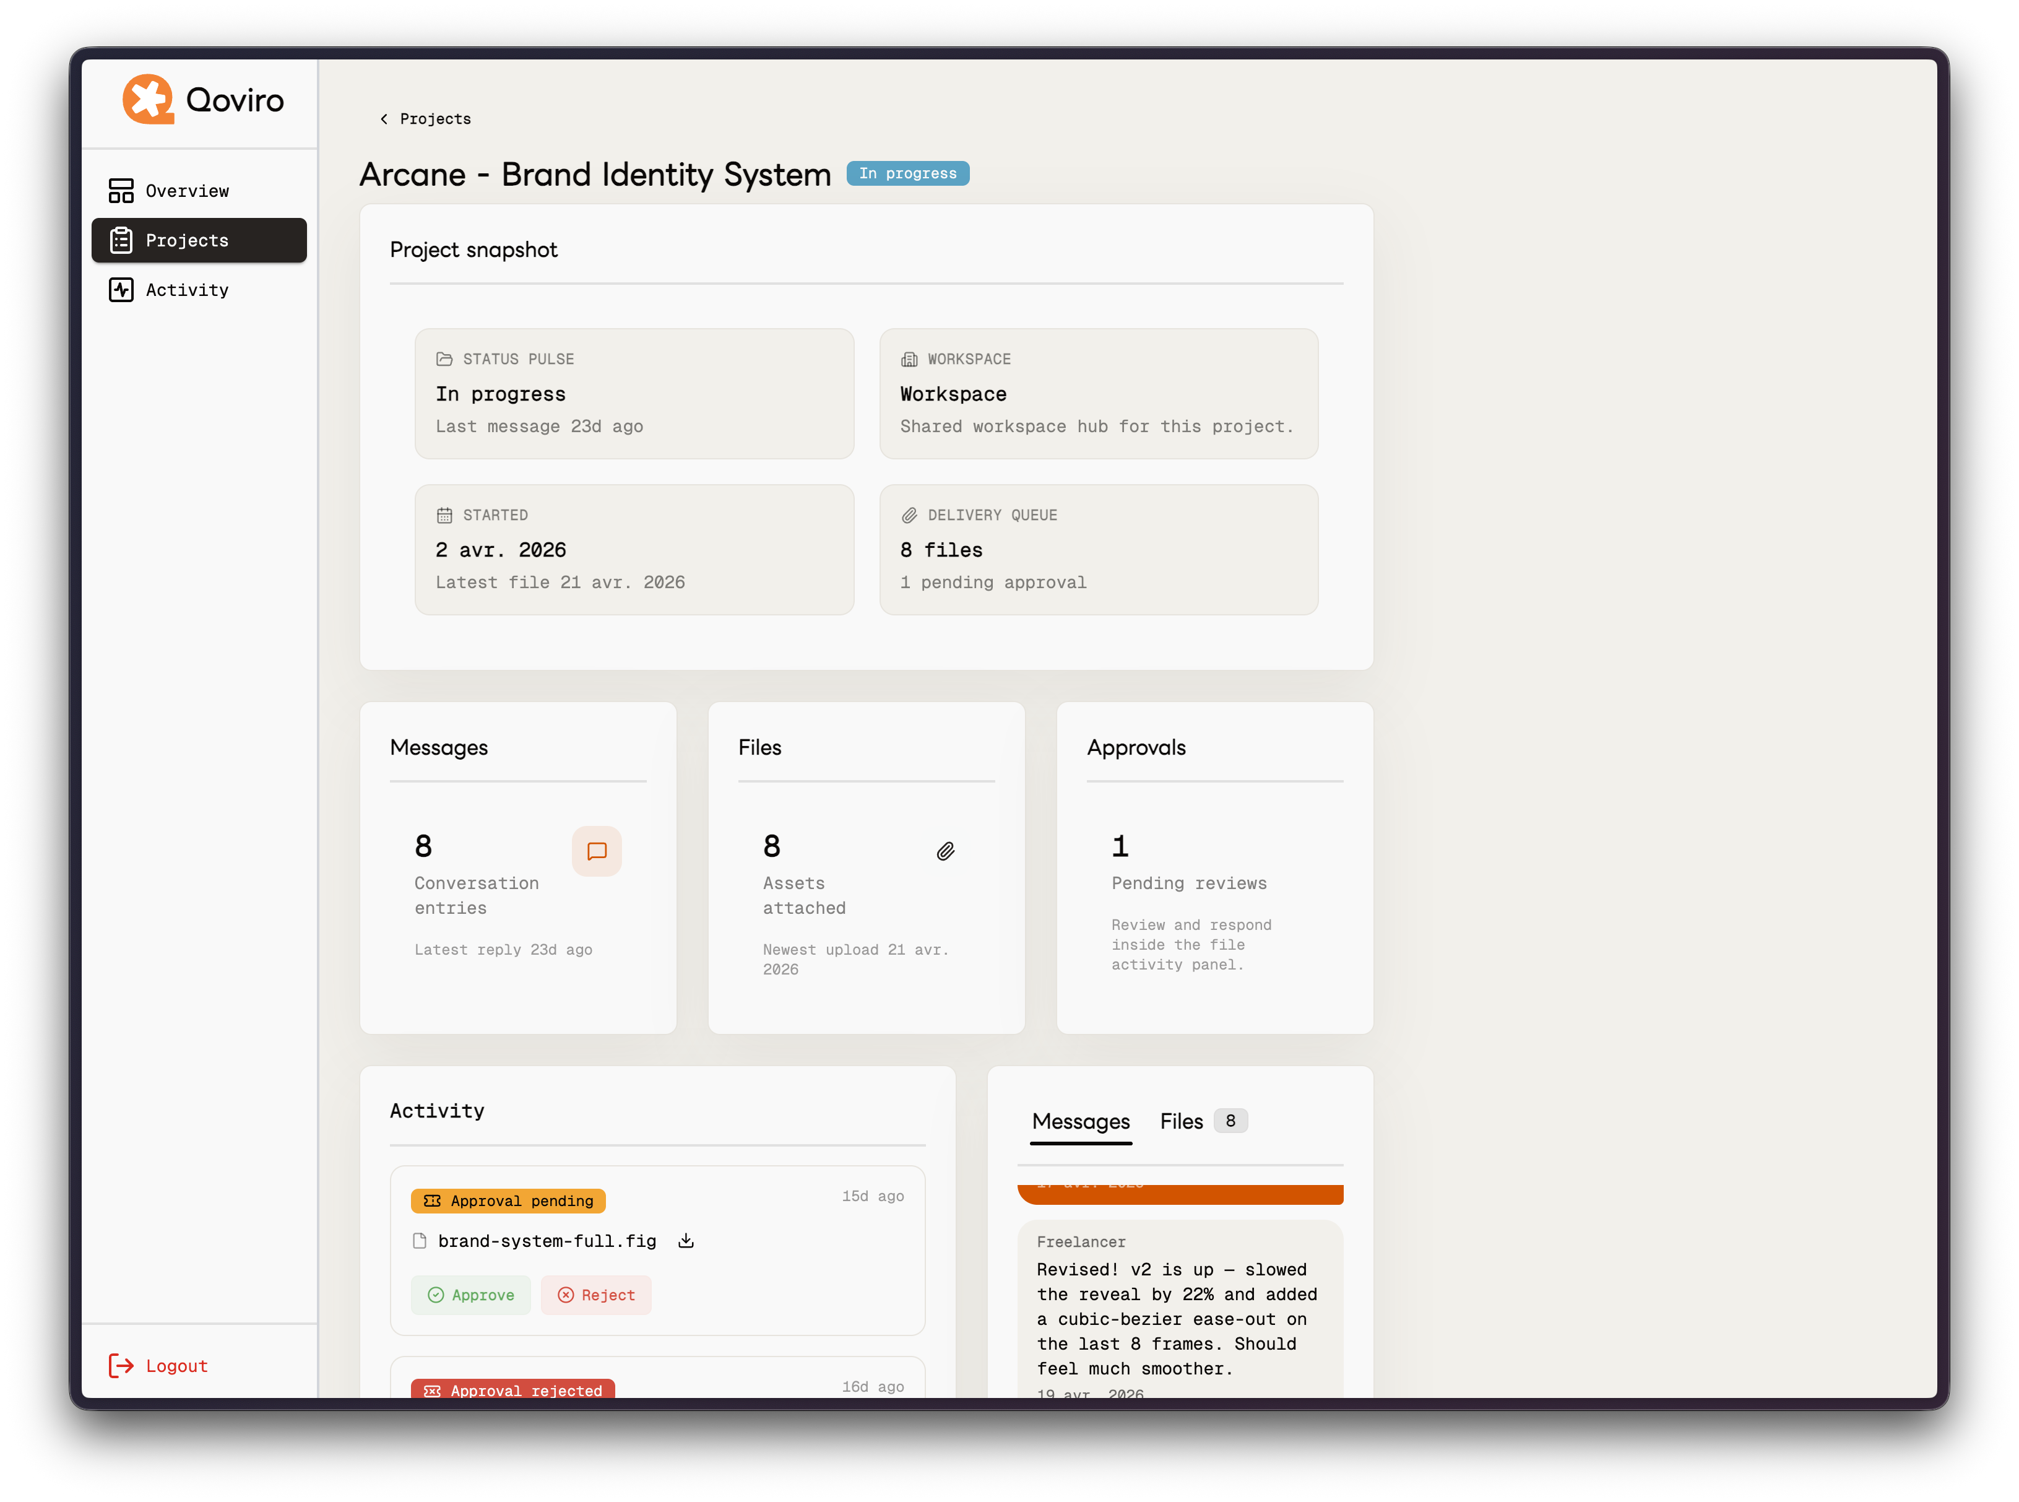Click the "Newest upload 21 avr. 2026" text
Viewport: 2019px width, 1502px height.
click(x=855, y=960)
